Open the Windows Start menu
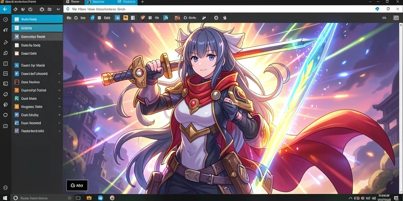Image resolution: width=403 pixels, height=201 pixels. point(5,198)
